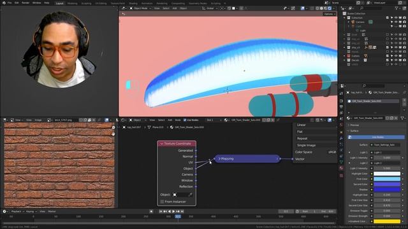
Task: Toggle viewport visibility eye for Collection row
Action: (x=396, y=18)
